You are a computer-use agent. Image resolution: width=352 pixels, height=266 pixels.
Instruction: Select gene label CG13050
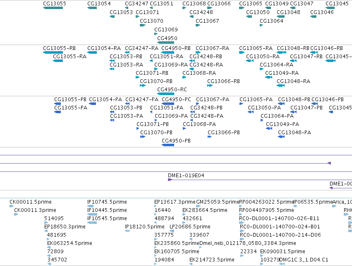(258, 12)
